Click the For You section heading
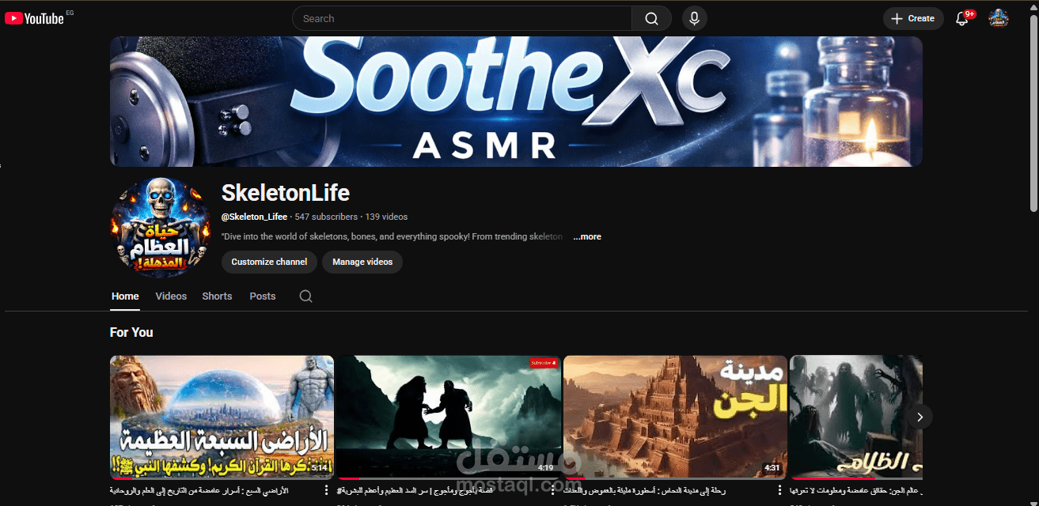This screenshot has height=506, width=1039. pyautogui.click(x=131, y=332)
